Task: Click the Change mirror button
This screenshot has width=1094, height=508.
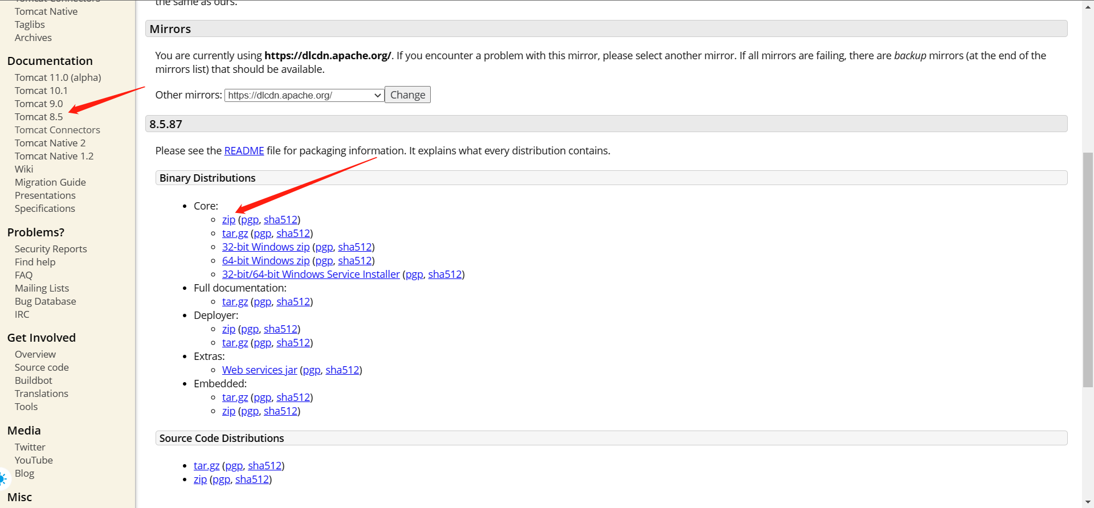Action: (407, 95)
